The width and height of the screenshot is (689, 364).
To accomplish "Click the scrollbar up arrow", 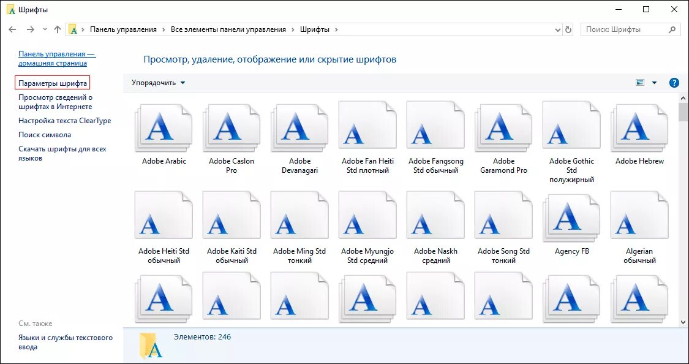I will [x=683, y=97].
